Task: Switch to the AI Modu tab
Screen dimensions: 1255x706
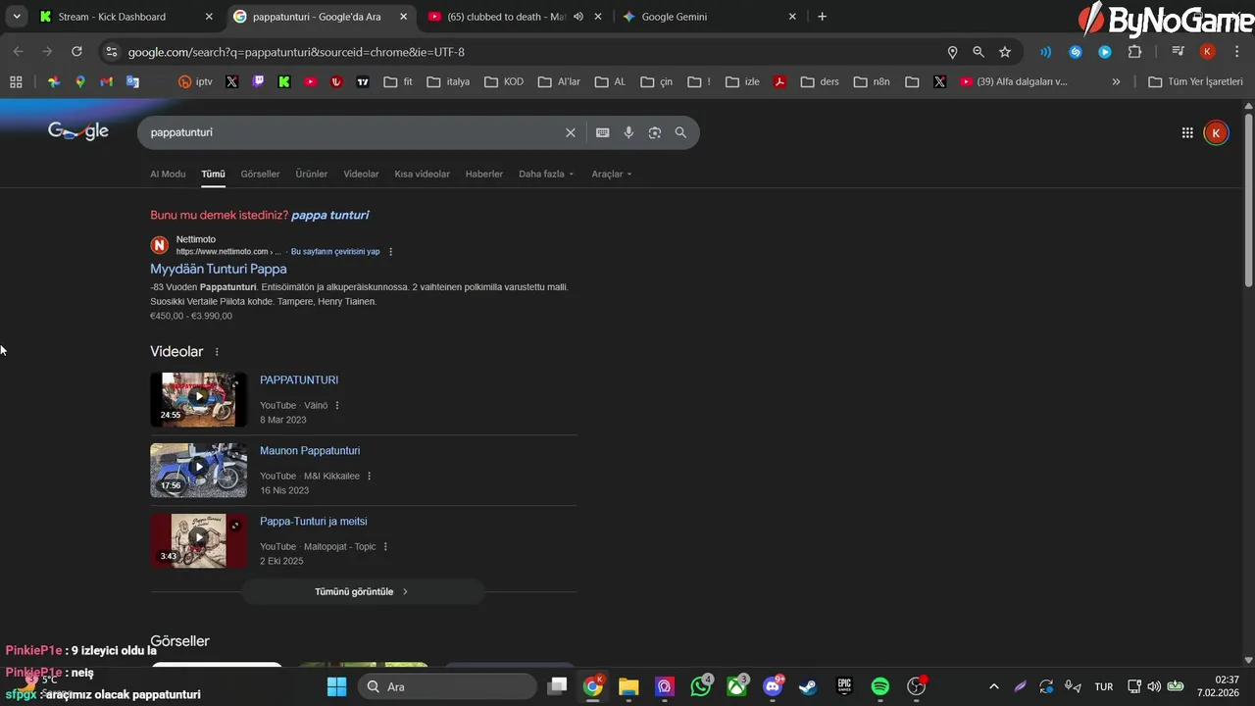Action: (x=168, y=174)
